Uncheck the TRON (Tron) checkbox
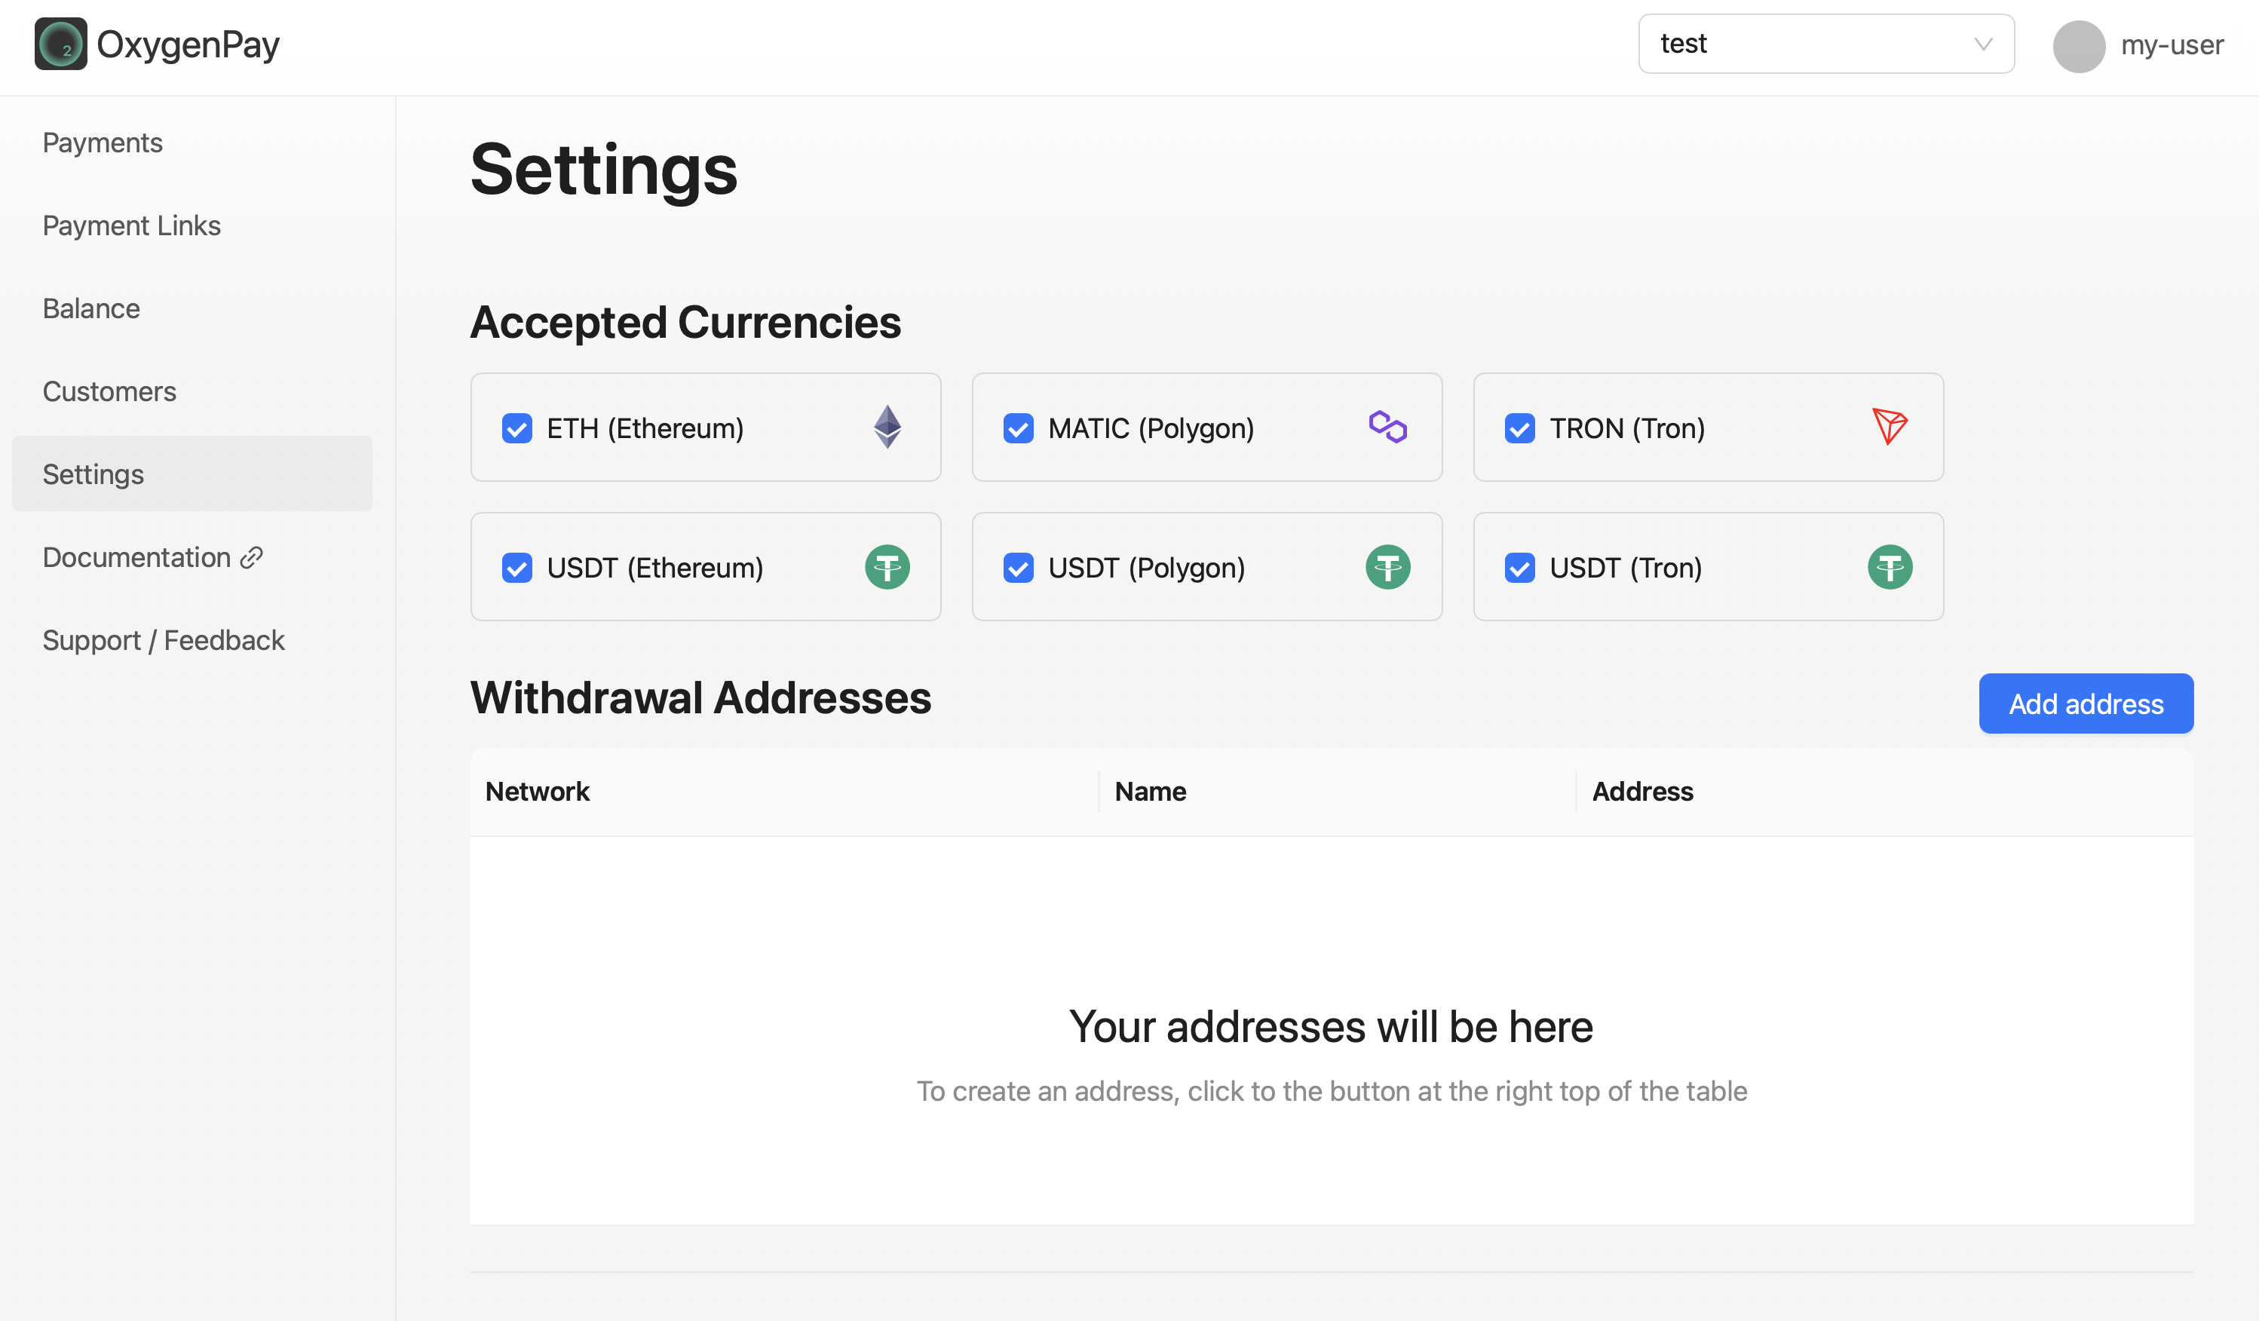The height and width of the screenshot is (1321, 2259). coord(1519,428)
